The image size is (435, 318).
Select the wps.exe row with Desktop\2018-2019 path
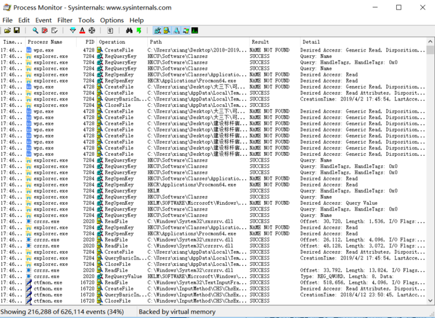(x=213, y=50)
